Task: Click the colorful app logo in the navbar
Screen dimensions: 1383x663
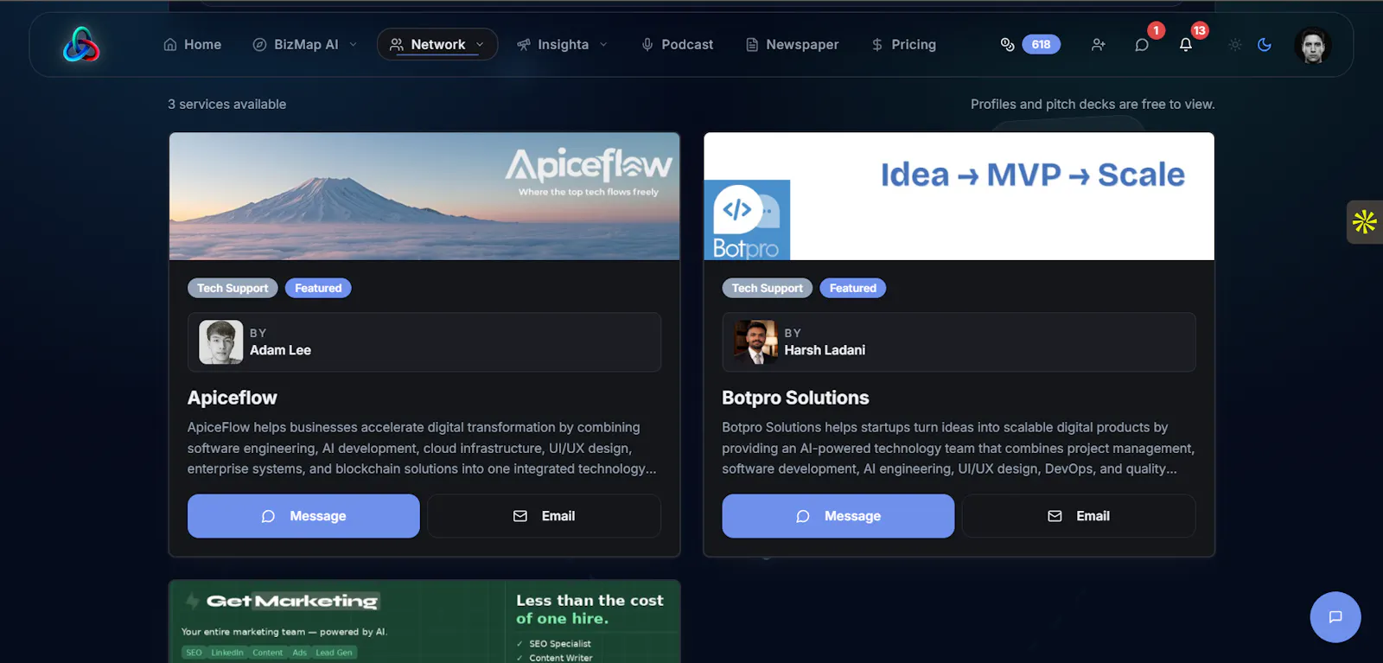Action: 81,45
